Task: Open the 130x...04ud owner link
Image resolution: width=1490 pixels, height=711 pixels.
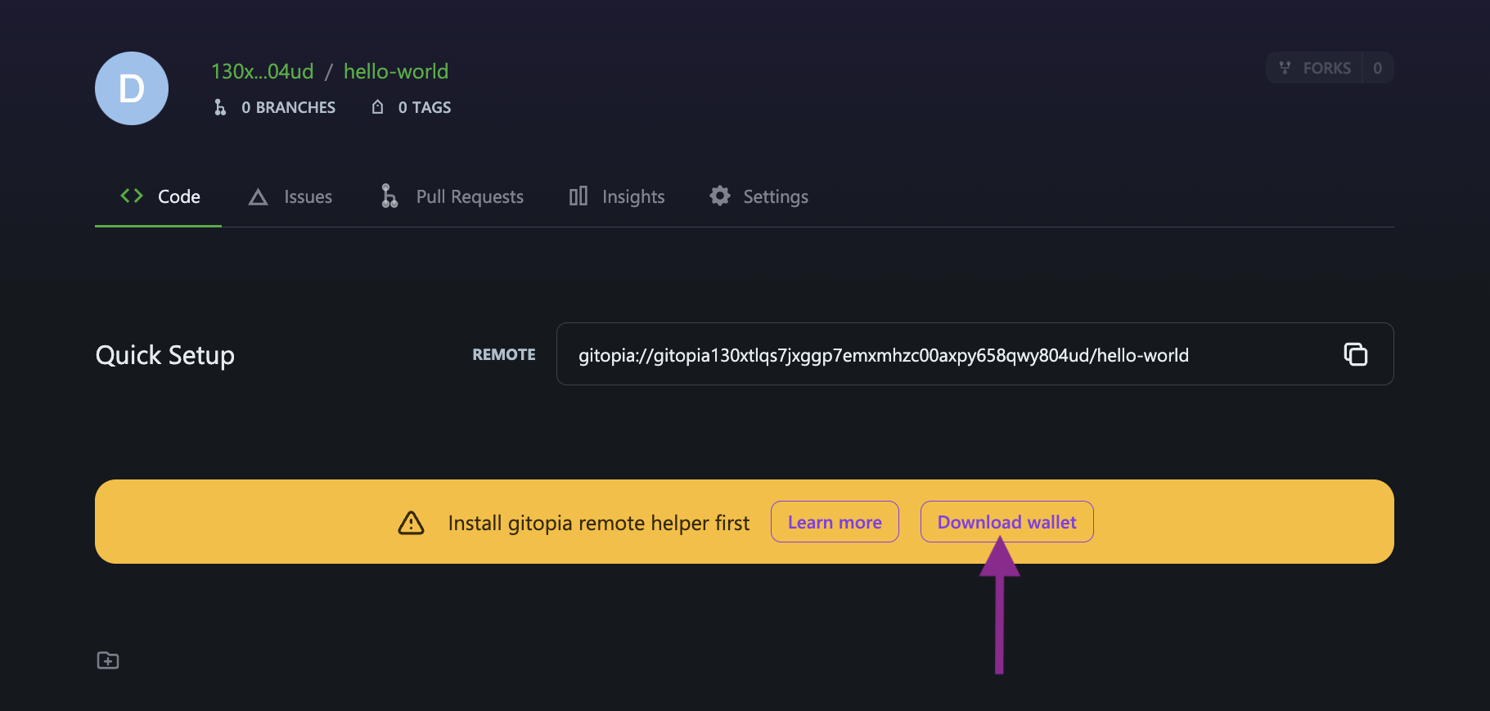Action: [x=262, y=71]
